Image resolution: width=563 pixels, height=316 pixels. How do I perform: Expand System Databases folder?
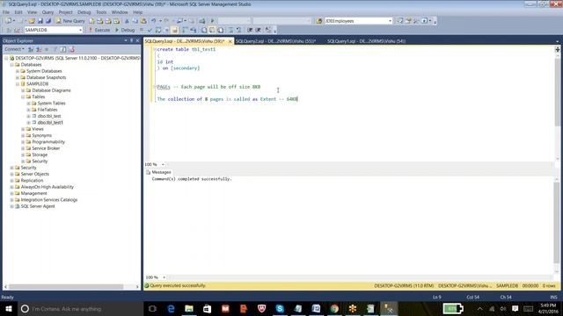pos(18,71)
